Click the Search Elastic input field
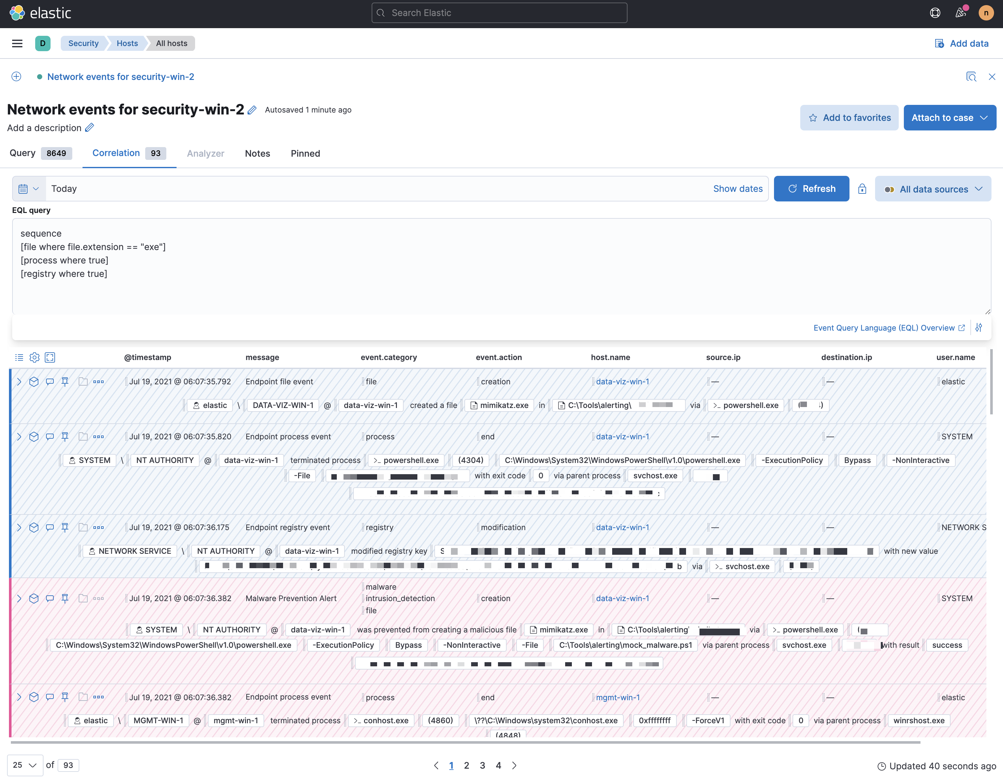The image size is (1003, 784). point(499,12)
